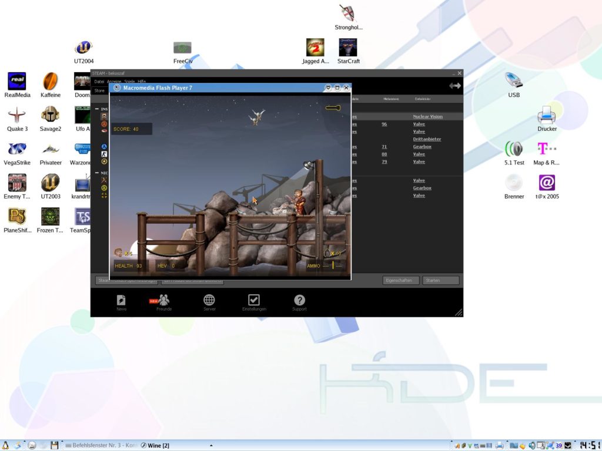Open the Spiele menu in Steam
602x451 pixels.
click(x=129, y=81)
